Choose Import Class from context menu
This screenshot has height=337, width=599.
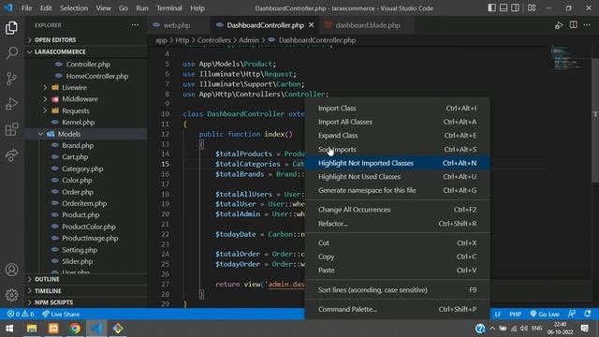(397, 109)
